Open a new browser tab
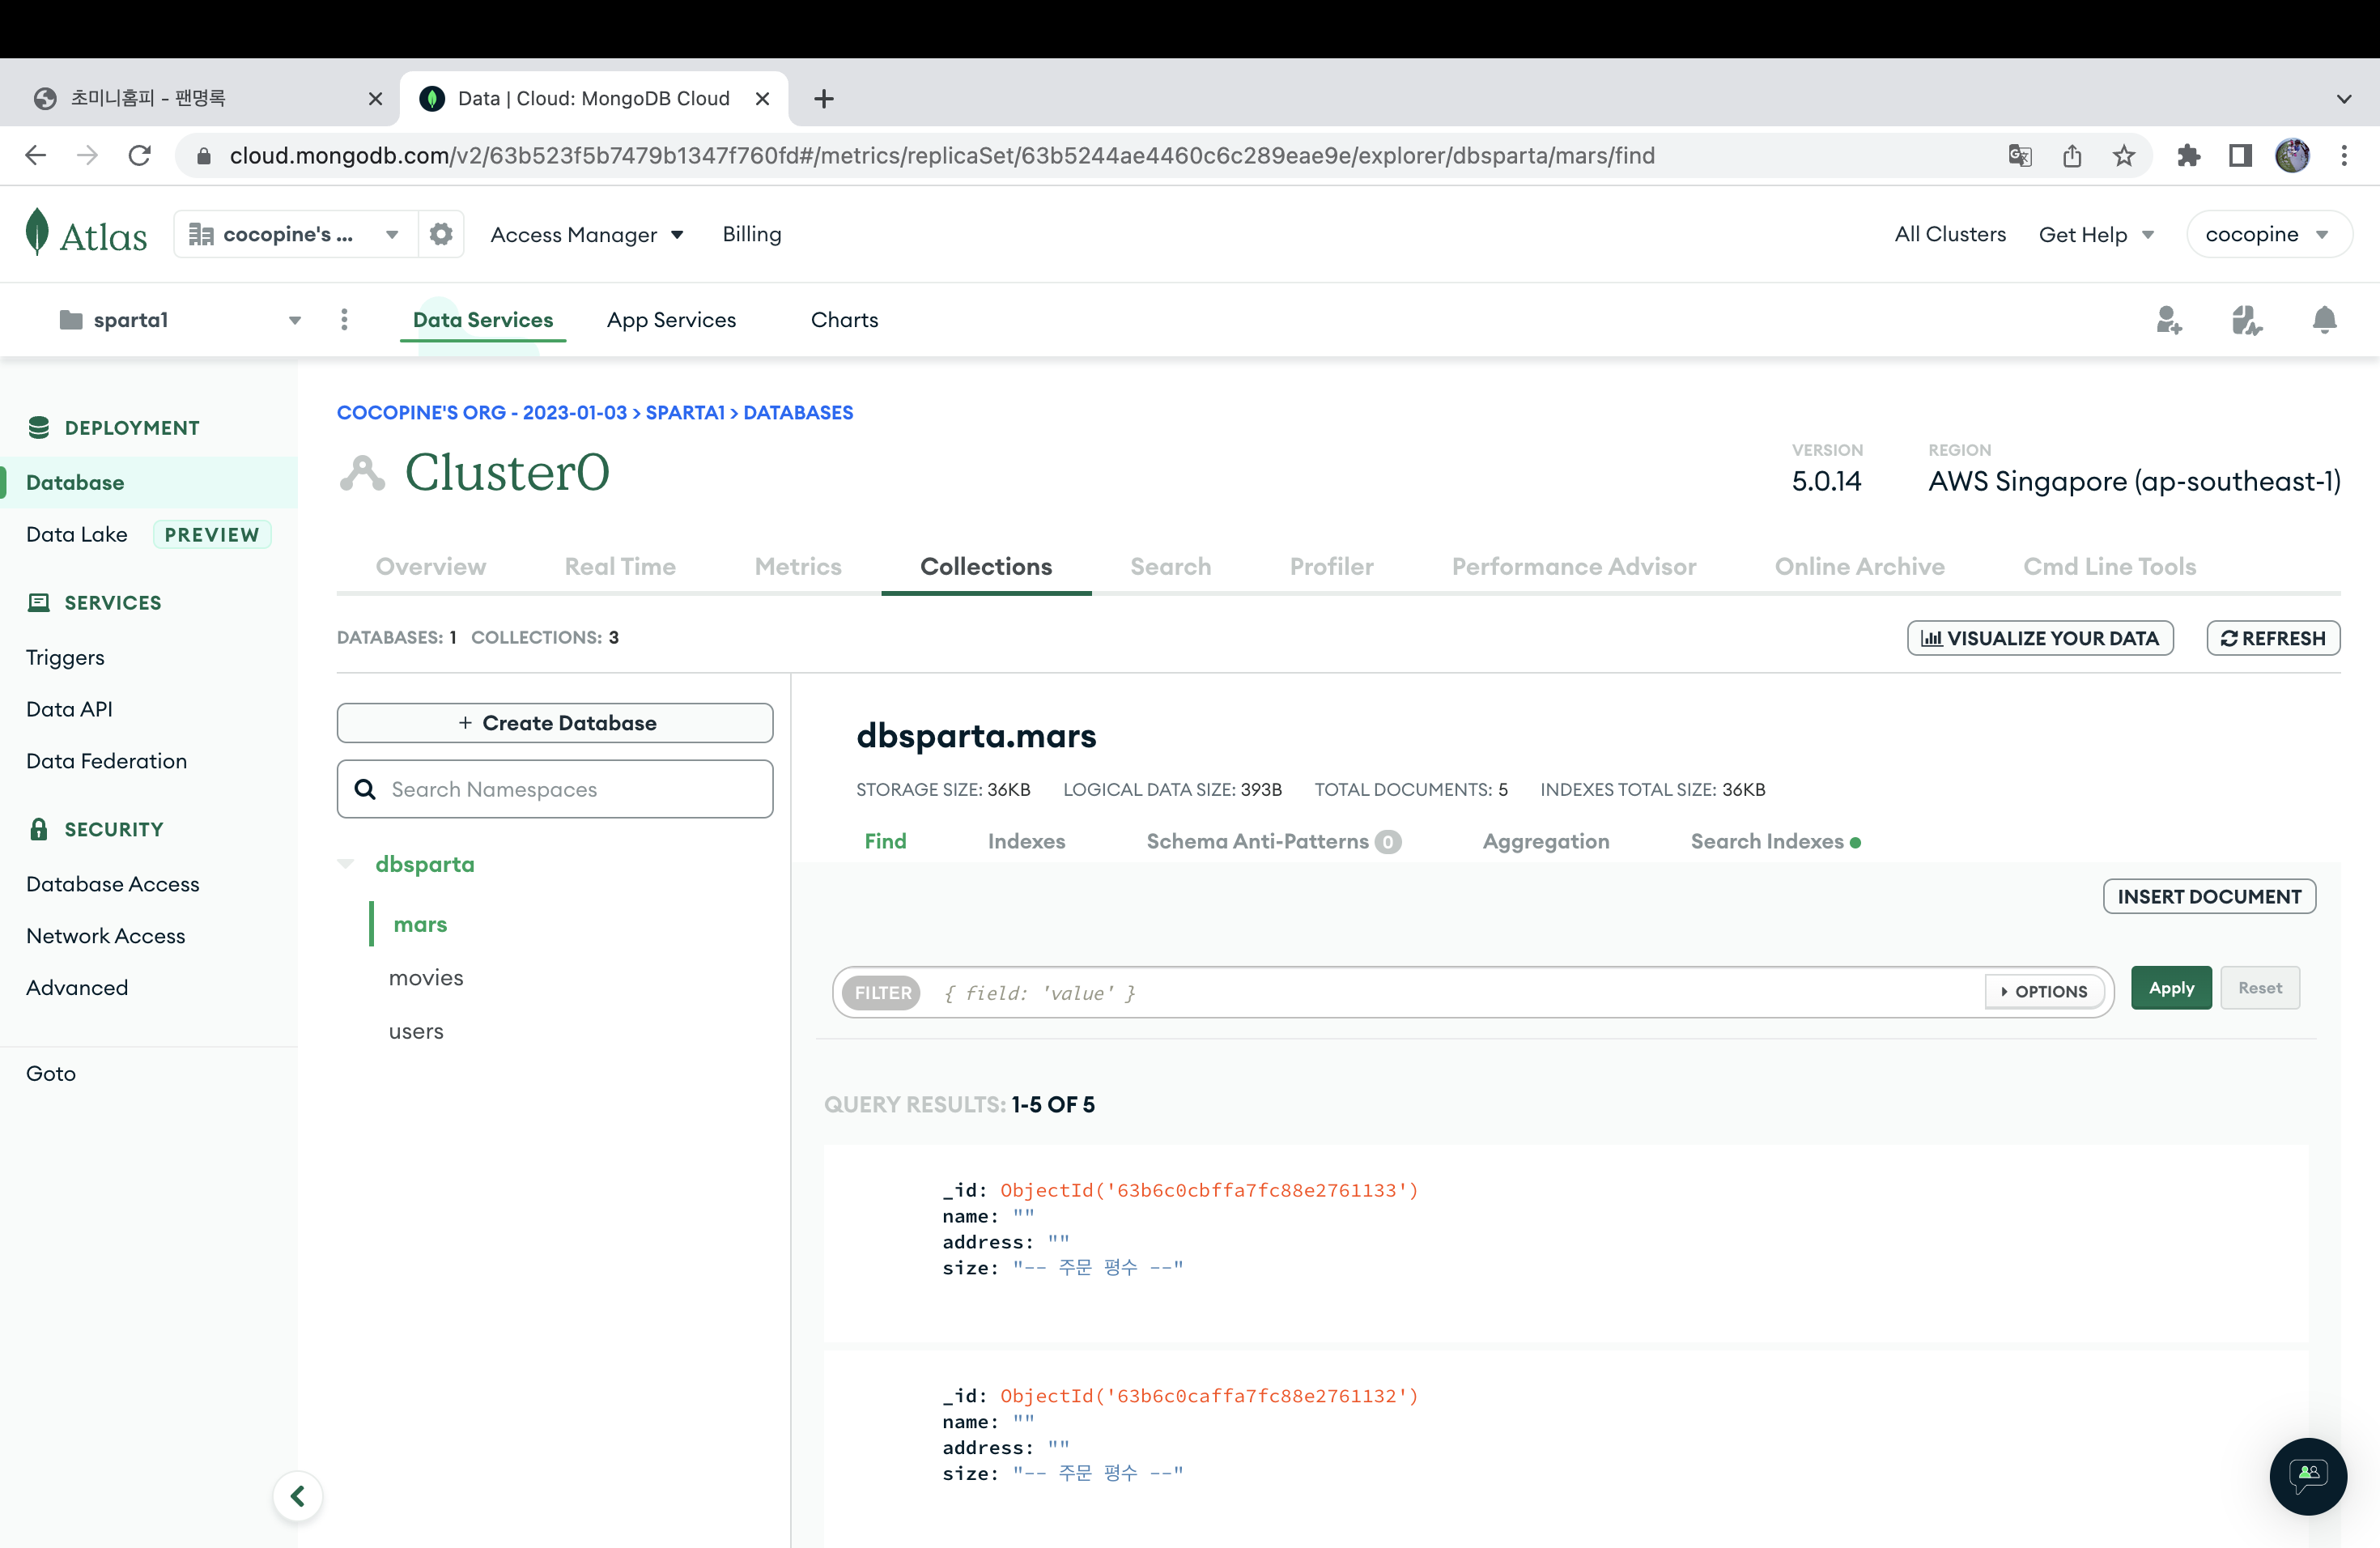Screen dimensions: 2380x1548 [824, 98]
